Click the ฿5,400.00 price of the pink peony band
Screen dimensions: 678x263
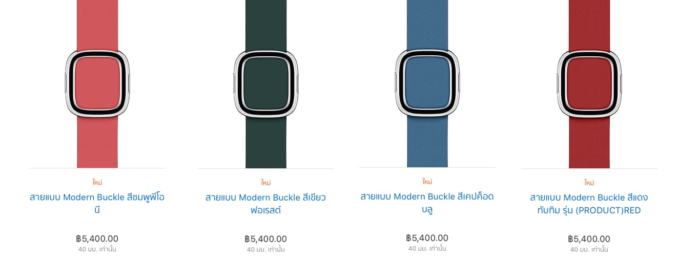pos(97,238)
